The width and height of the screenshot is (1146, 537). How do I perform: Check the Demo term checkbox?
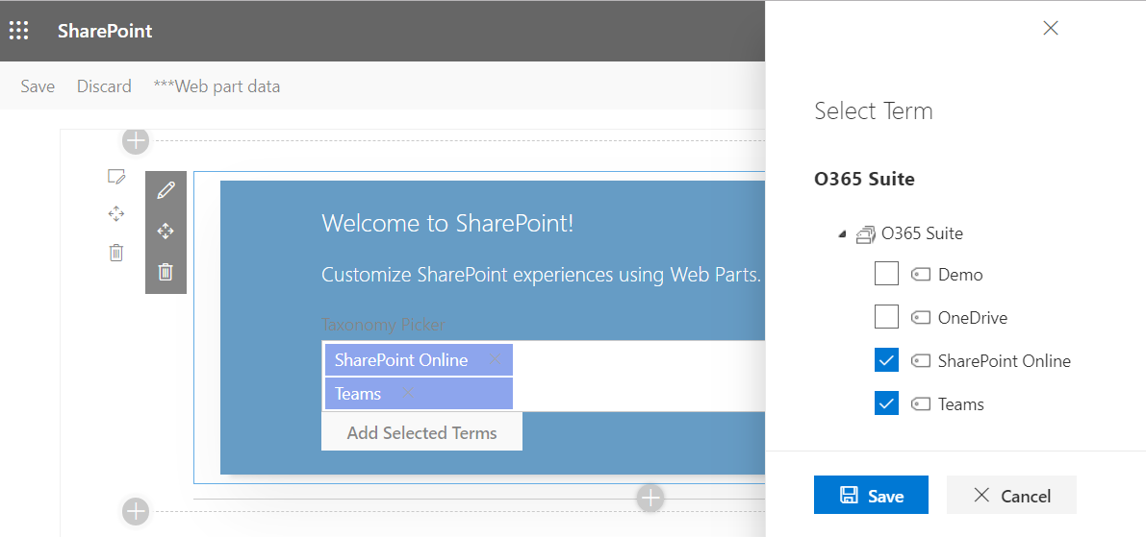coord(886,275)
